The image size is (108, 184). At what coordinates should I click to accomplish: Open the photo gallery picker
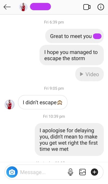tap(82, 172)
